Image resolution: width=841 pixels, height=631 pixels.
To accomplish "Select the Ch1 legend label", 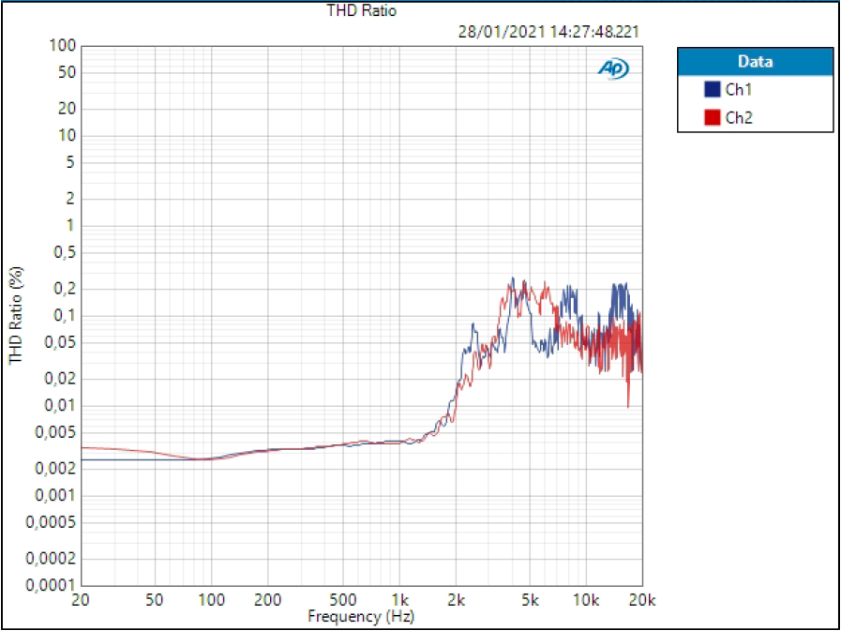I will point(739,90).
